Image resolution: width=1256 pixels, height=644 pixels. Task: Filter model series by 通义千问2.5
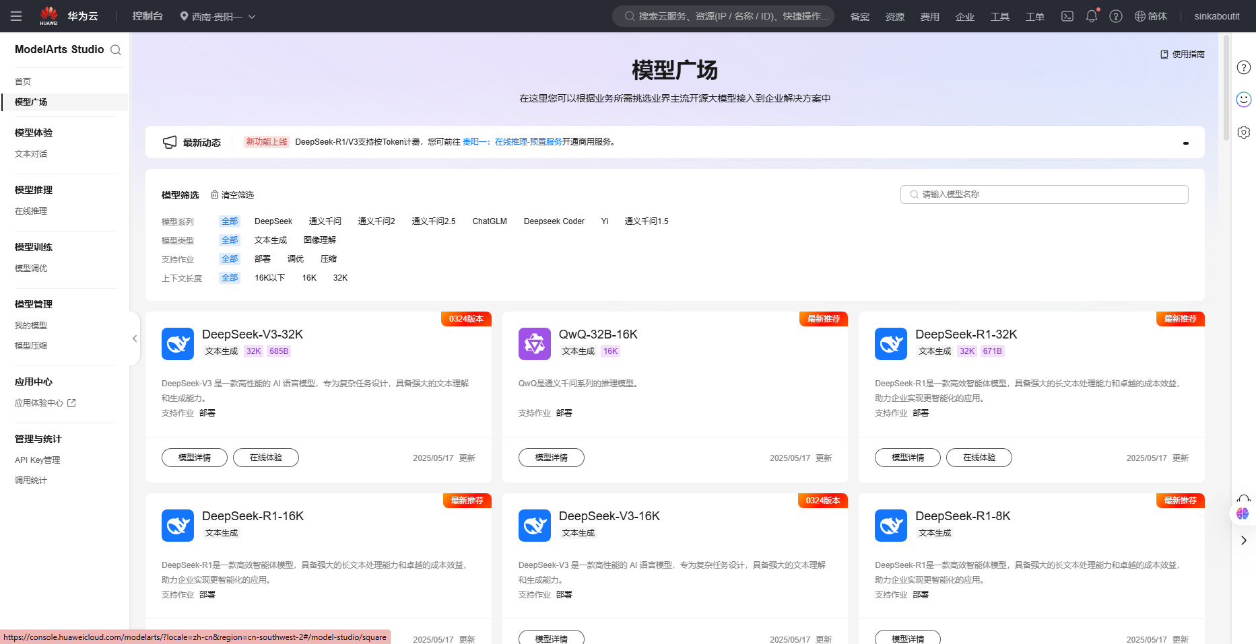pyautogui.click(x=434, y=221)
